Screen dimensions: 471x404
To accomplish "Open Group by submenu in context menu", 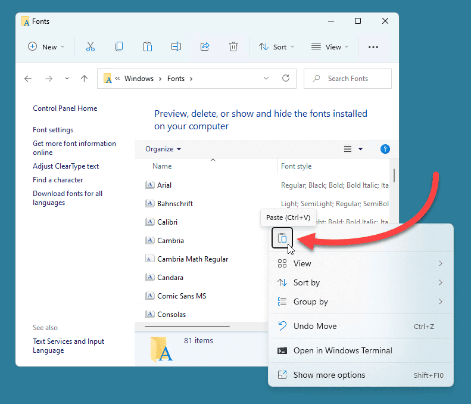I will click(x=360, y=302).
